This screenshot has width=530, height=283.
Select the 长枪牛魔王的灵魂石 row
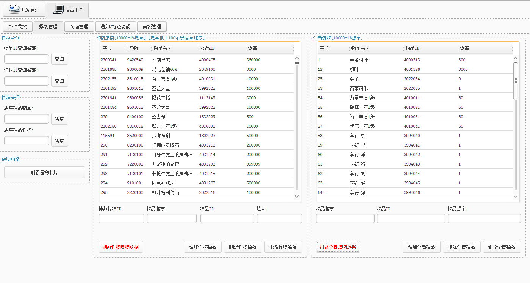(197, 174)
